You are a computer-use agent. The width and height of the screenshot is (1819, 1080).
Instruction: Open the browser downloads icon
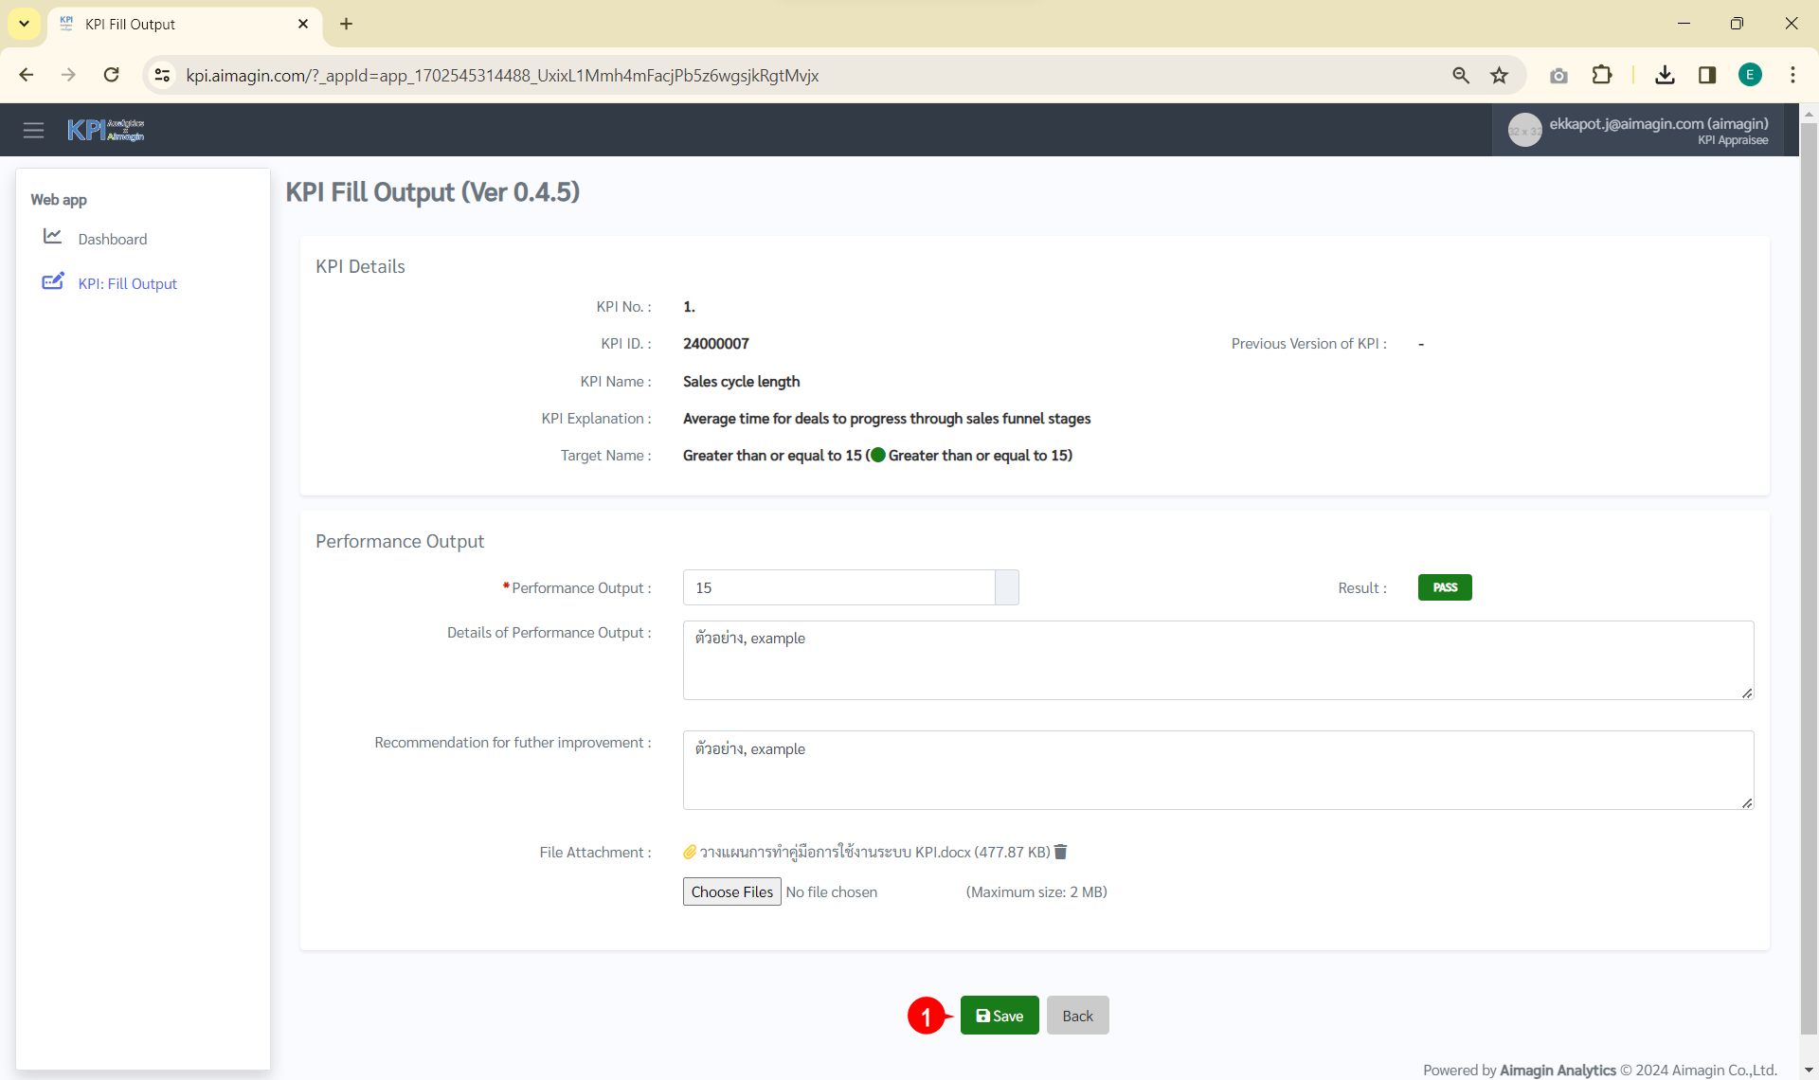1665,75
